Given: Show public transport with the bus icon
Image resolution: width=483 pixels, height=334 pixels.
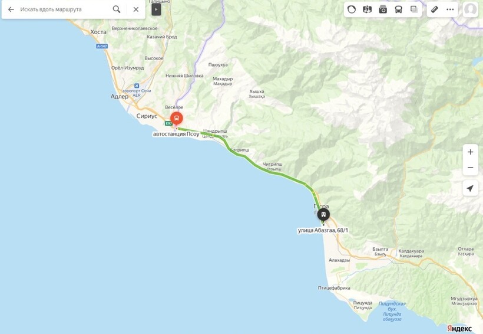Looking at the screenshot, I should (x=399, y=9).
